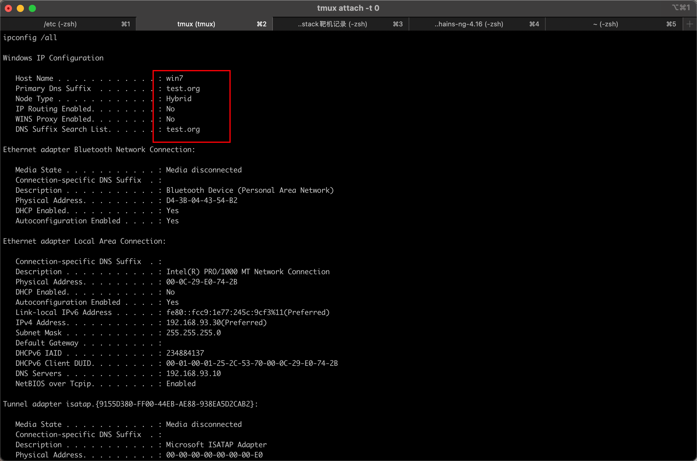Click host name value 'win7'
The image size is (697, 461).
[x=175, y=78]
